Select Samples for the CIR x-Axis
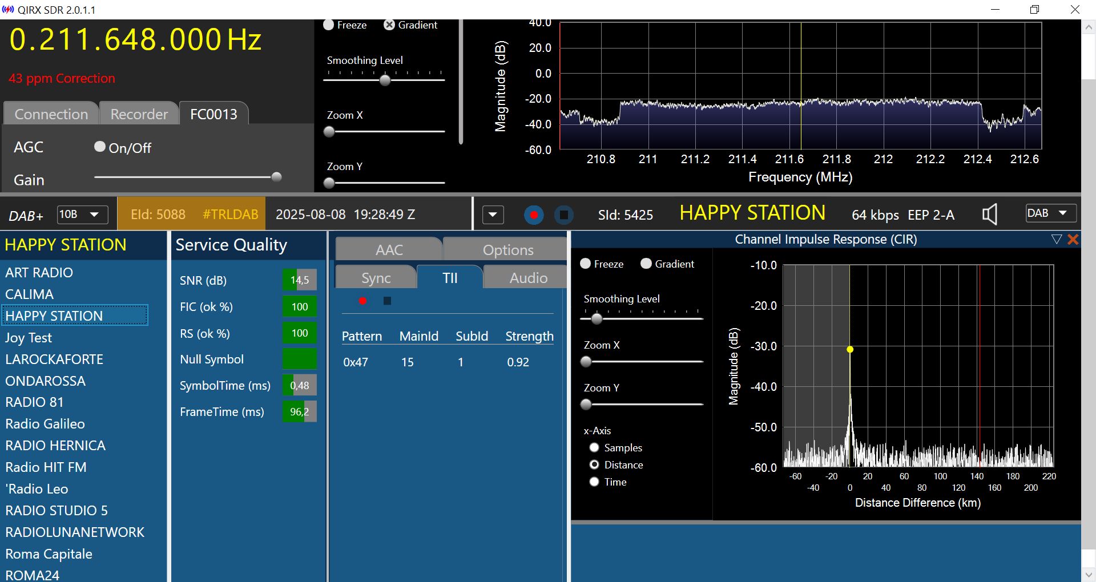 (x=594, y=447)
